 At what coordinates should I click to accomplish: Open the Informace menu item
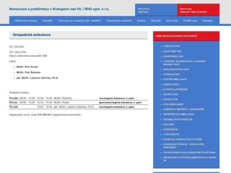click(x=172, y=21)
